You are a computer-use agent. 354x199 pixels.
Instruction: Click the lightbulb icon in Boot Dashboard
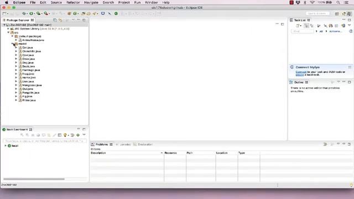(65, 135)
